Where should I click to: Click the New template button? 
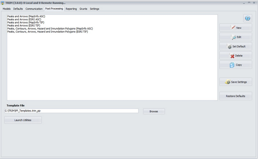pyautogui.click(x=236, y=28)
